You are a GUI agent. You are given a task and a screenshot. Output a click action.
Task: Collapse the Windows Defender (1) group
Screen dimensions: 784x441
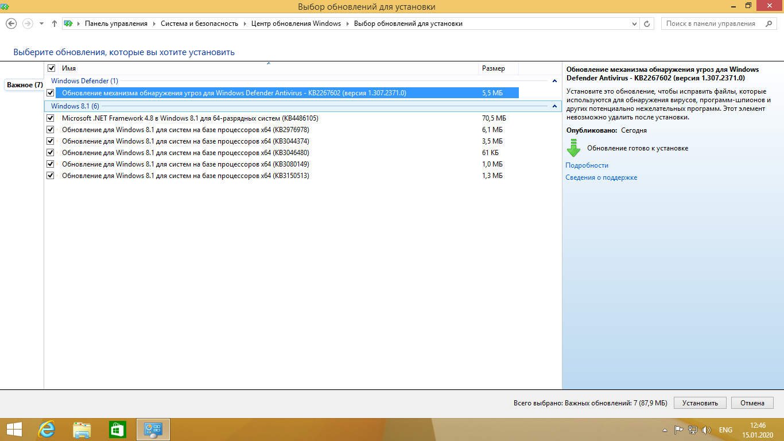coord(554,81)
